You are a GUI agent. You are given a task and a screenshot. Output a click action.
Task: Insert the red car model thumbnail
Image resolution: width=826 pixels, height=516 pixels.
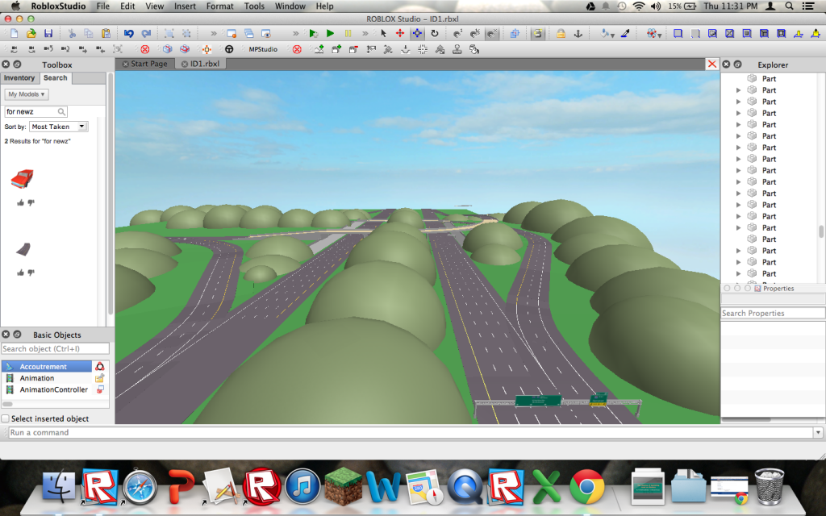pos(22,179)
